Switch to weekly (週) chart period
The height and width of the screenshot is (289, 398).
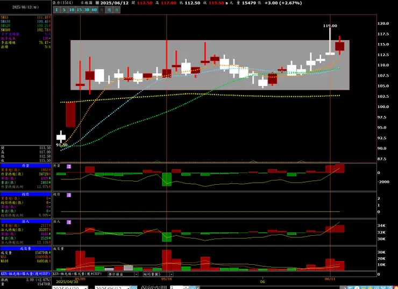(109, 10)
